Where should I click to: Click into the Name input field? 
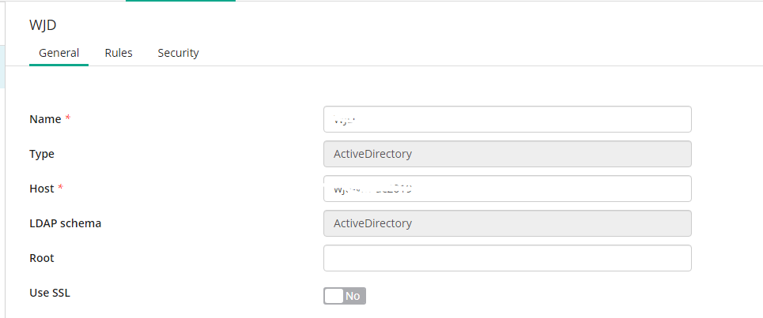pos(507,119)
